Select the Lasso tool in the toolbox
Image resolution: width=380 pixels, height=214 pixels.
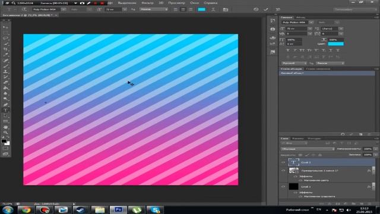click(5, 38)
